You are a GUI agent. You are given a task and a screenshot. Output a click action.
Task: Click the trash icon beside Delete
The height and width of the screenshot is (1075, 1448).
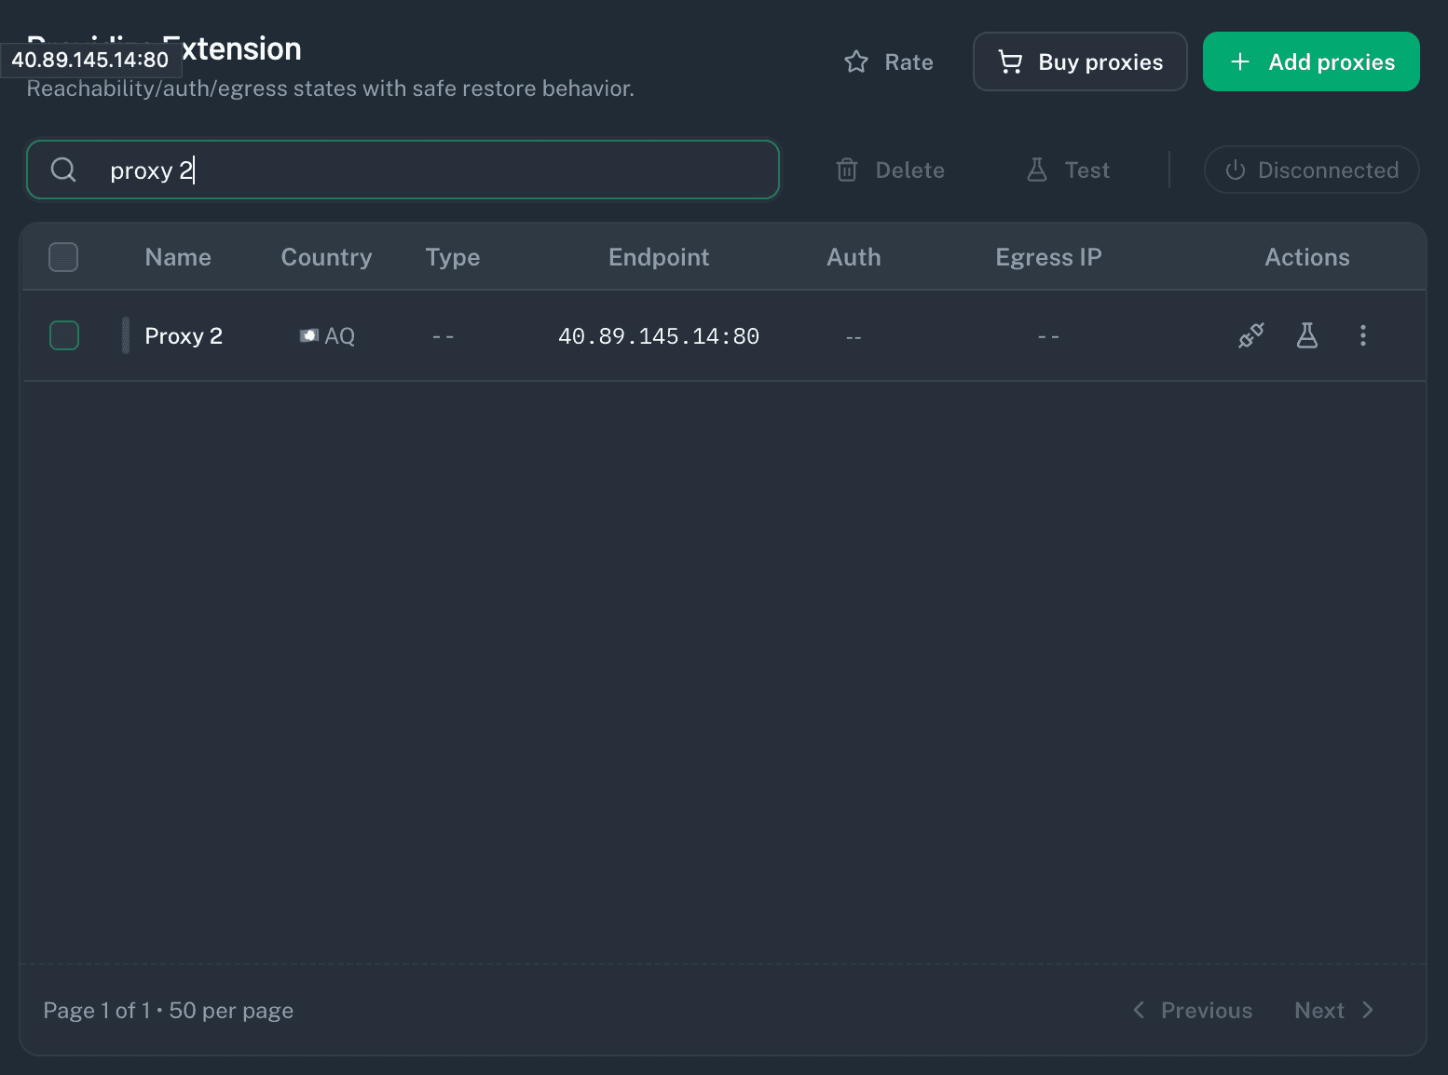click(847, 170)
